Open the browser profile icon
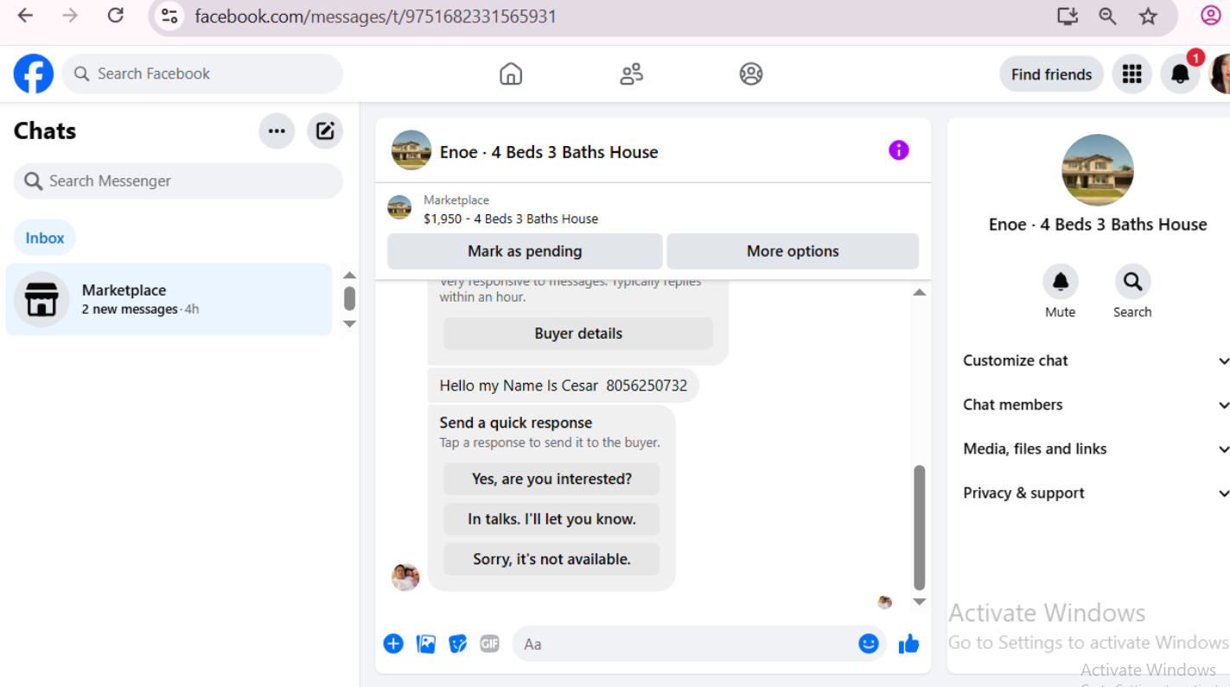This screenshot has width=1230, height=687. (1211, 16)
